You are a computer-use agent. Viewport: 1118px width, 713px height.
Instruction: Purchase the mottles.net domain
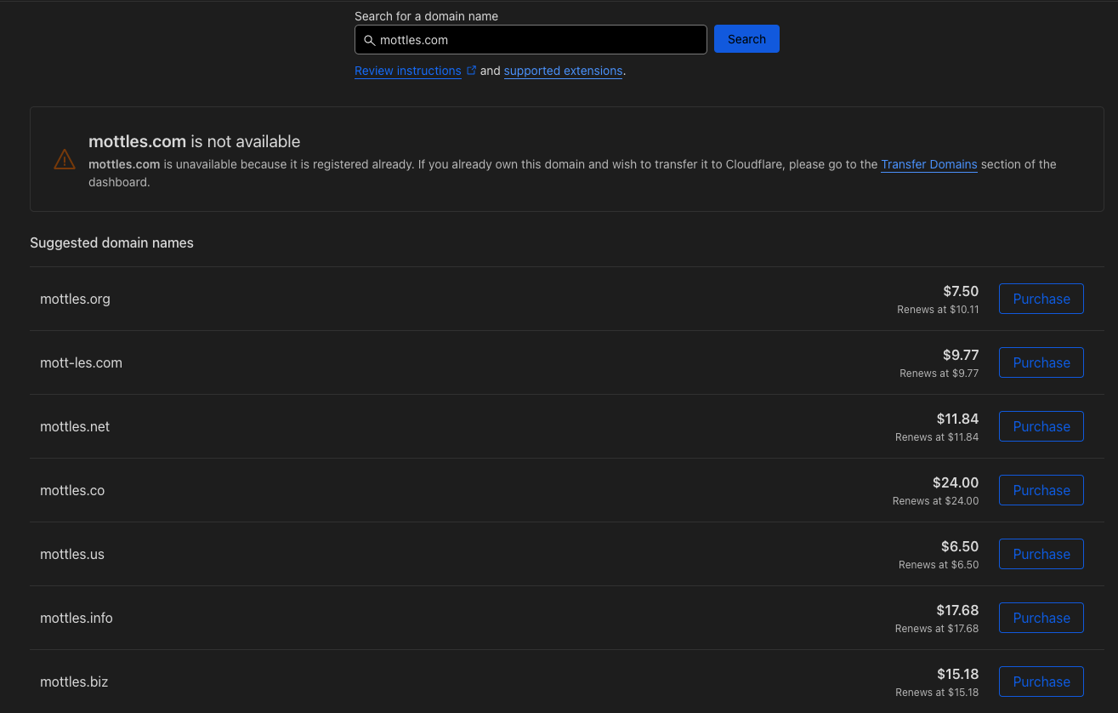coord(1041,426)
